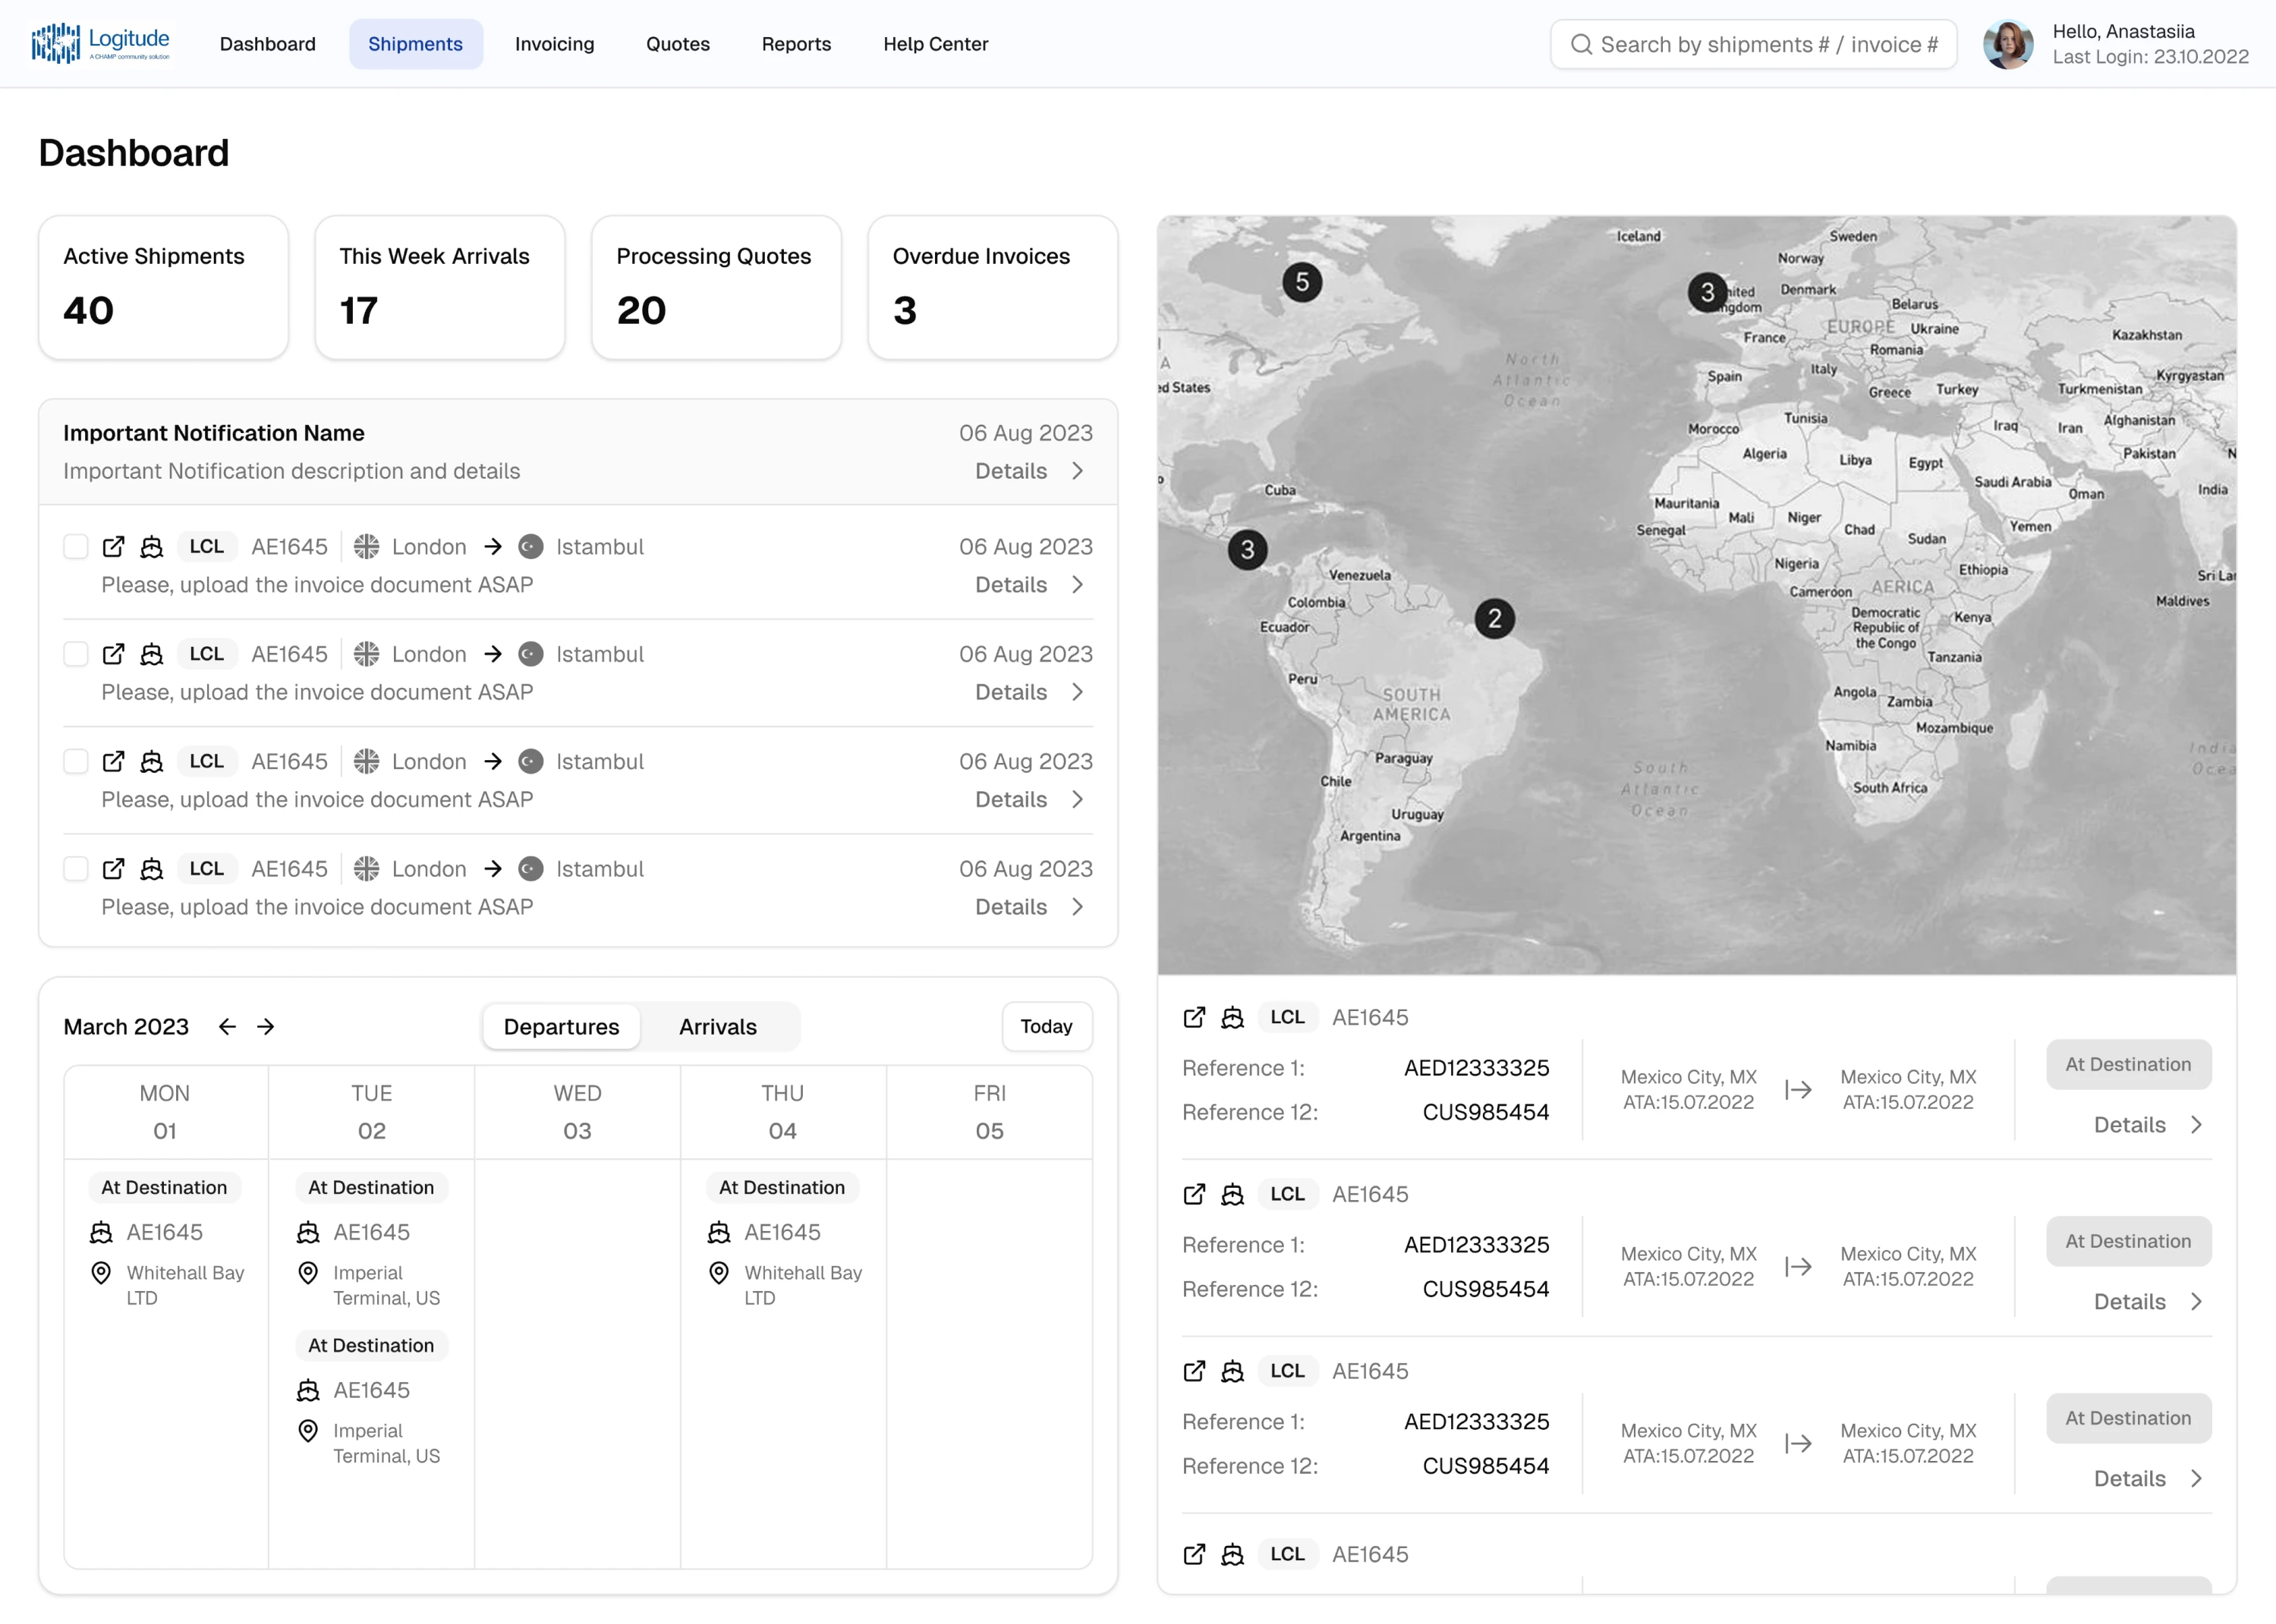2276x1624 pixels.
Task: Open Help Center
Action: point(936,44)
